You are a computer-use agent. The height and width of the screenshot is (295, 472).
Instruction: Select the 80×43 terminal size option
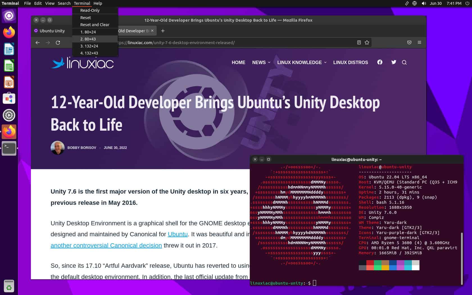[88, 39]
